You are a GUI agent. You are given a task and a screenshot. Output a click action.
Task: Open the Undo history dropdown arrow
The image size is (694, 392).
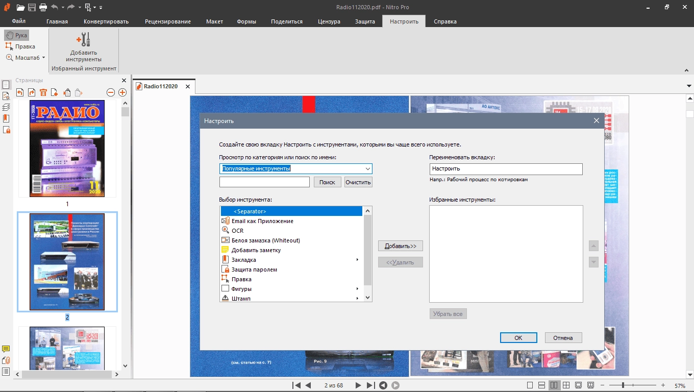click(x=63, y=8)
